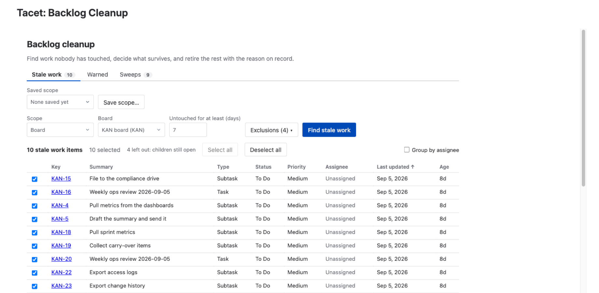This screenshot has height=293, width=599.
Task: Toggle the checkbox for KAN-4
Action: (x=35, y=206)
